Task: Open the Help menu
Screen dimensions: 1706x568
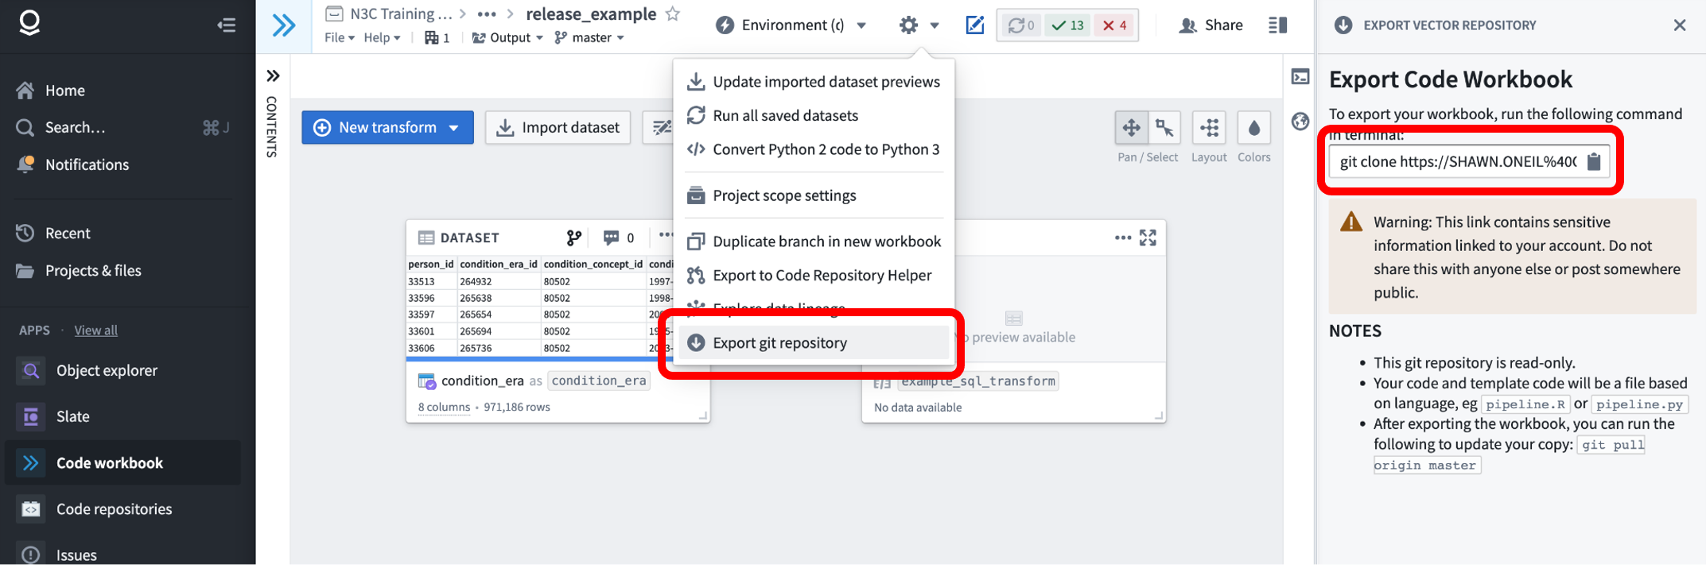Action: tap(382, 37)
